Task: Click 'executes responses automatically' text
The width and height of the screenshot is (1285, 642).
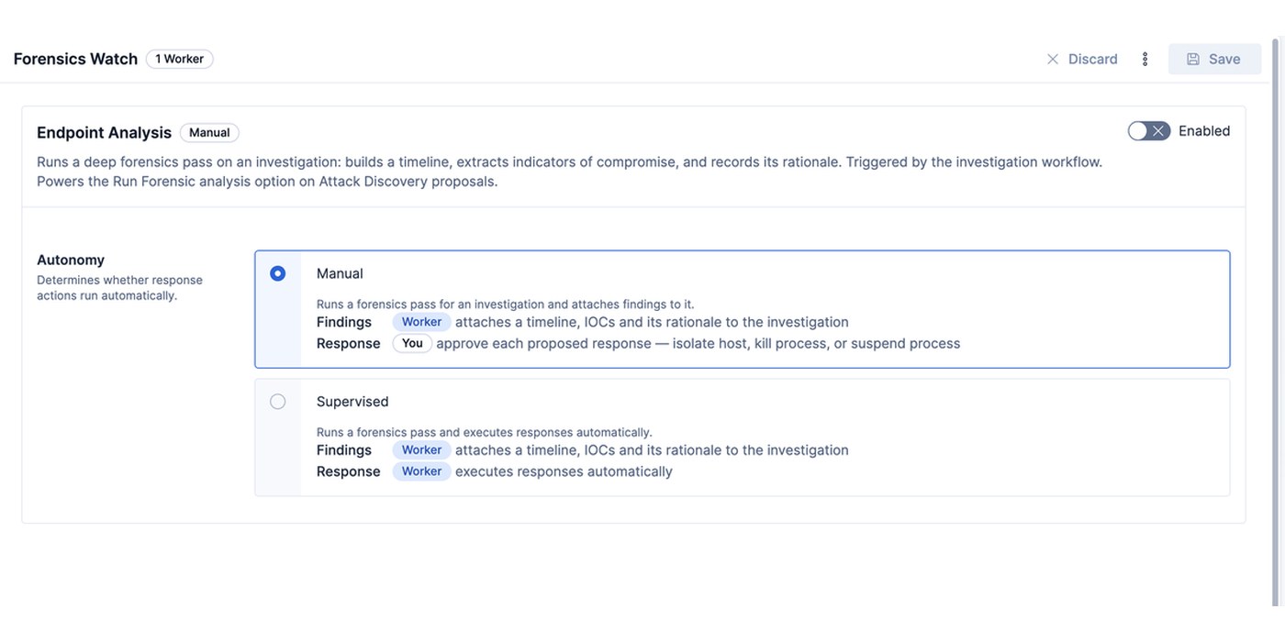Action: [x=564, y=471]
